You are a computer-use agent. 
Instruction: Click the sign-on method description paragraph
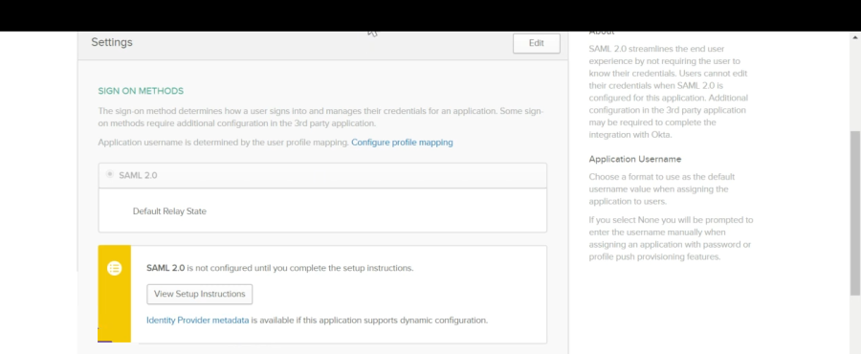320,117
